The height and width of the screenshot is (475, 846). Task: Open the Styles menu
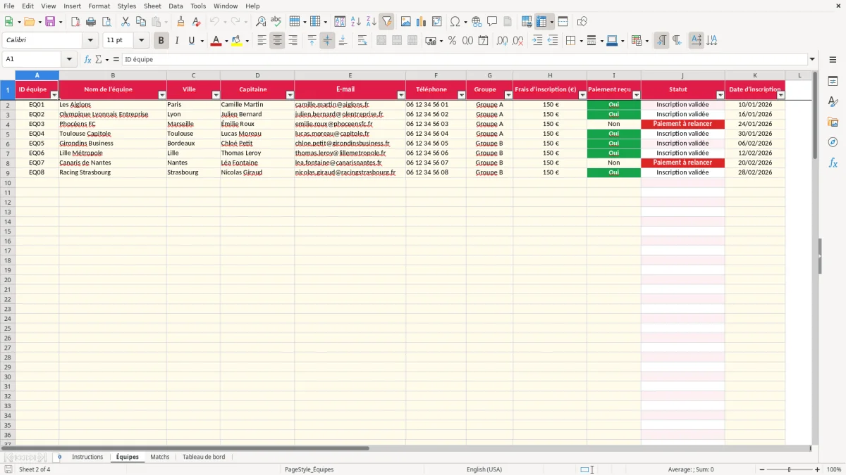(127, 6)
